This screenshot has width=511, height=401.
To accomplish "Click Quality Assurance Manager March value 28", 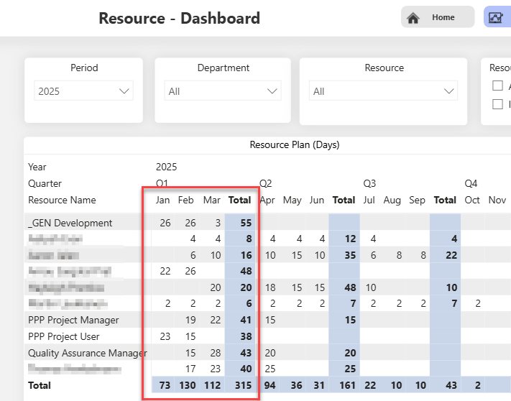I will coord(216,353).
